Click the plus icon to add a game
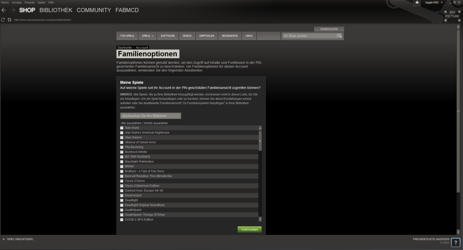The width and height of the screenshot is (463, 250). coord(4,239)
